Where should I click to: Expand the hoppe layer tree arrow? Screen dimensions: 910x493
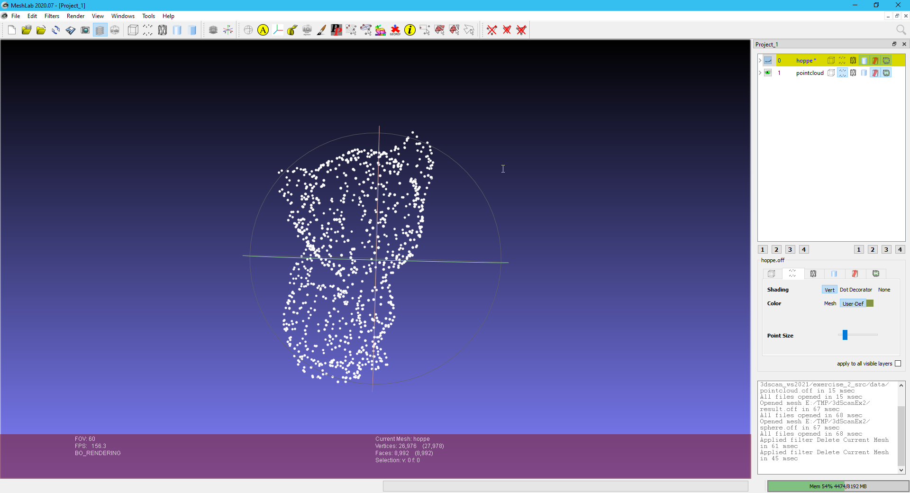click(760, 61)
